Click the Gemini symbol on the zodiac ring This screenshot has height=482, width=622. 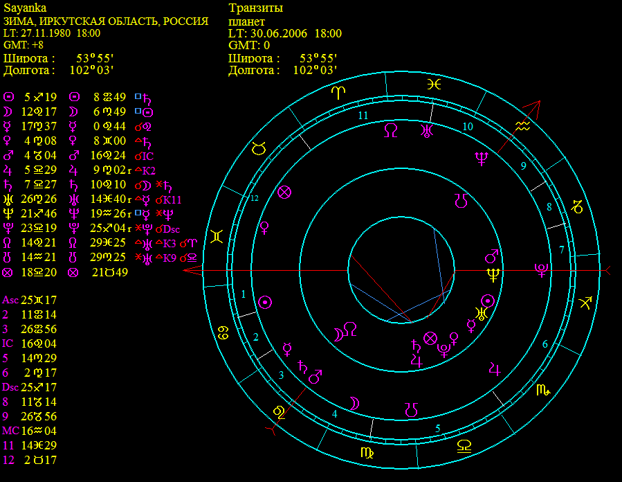[217, 236]
